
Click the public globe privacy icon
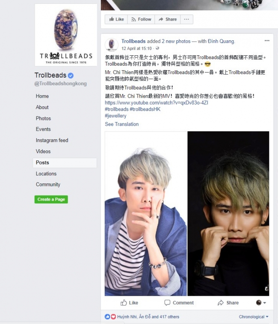(x=157, y=48)
